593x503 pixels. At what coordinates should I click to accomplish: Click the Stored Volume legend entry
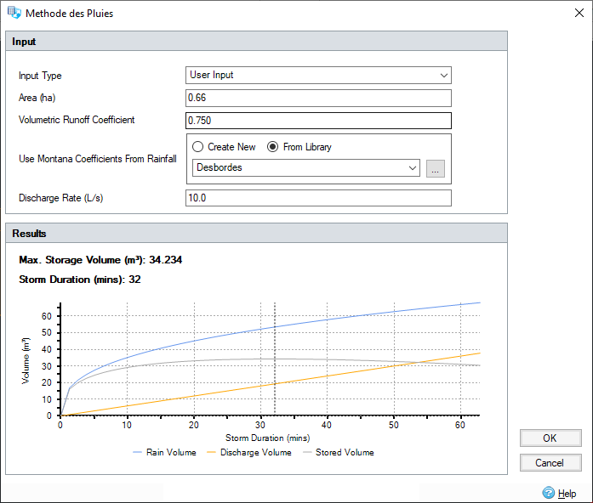click(x=339, y=452)
